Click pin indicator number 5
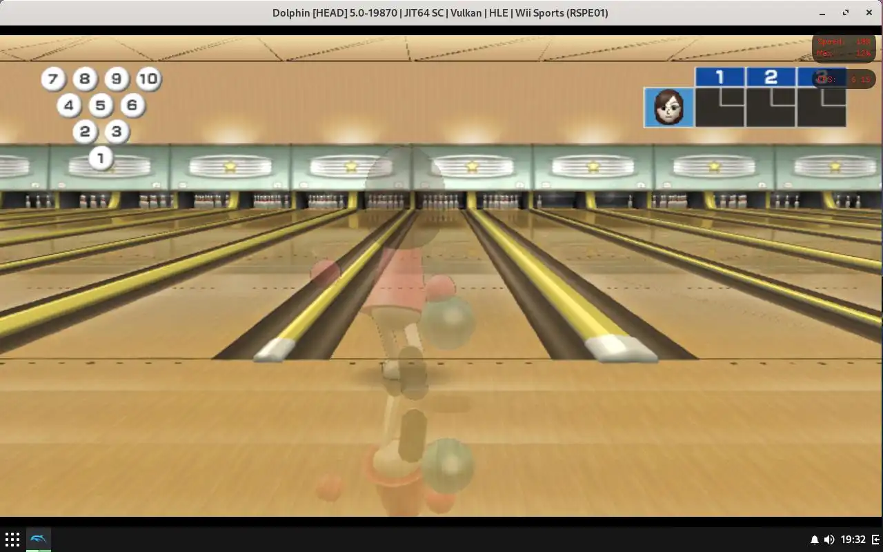The height and width of the screenshot is (552, 883). click(101, 106)
